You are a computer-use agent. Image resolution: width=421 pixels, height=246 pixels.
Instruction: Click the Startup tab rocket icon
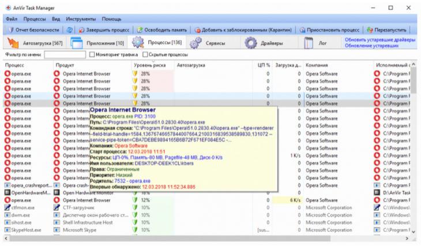[x=13, y=43]
